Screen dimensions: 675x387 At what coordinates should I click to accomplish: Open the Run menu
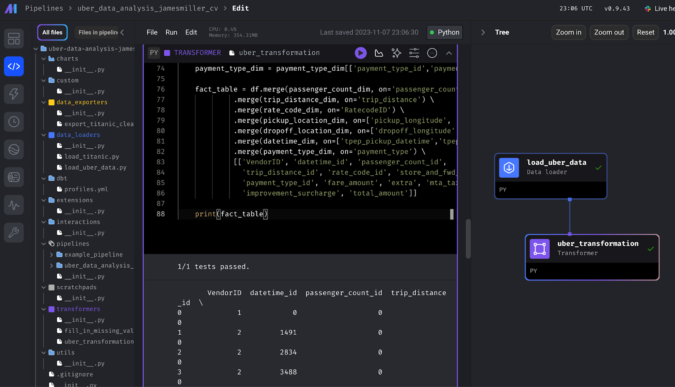pyautogui.click(x=171, y=32)
